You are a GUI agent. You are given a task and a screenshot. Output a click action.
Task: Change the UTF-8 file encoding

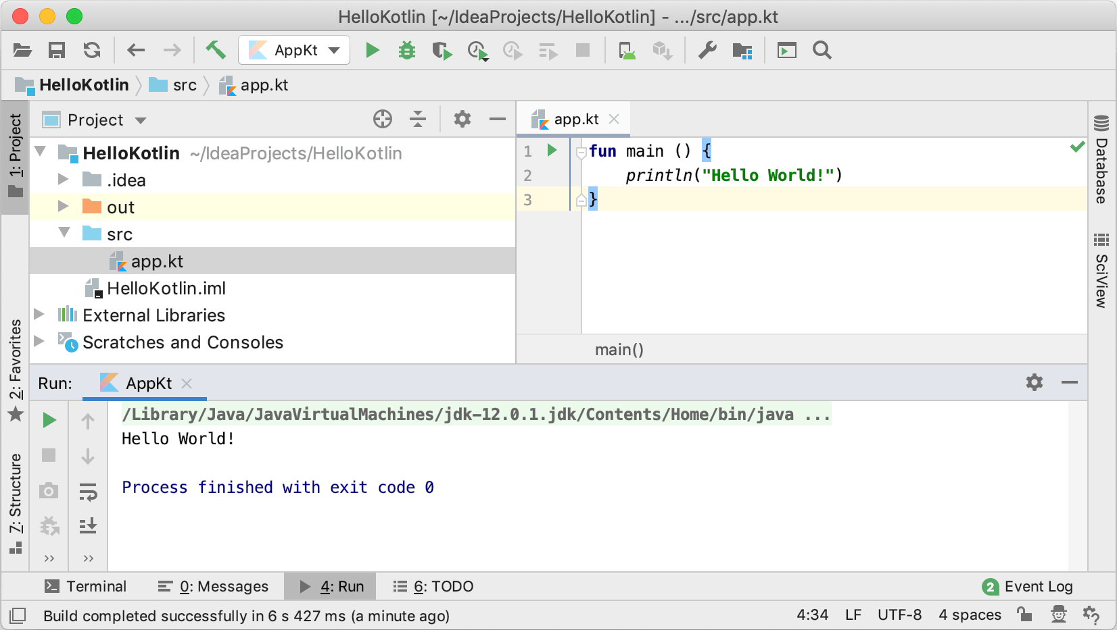pyautogui.click(x=899, y=615)
